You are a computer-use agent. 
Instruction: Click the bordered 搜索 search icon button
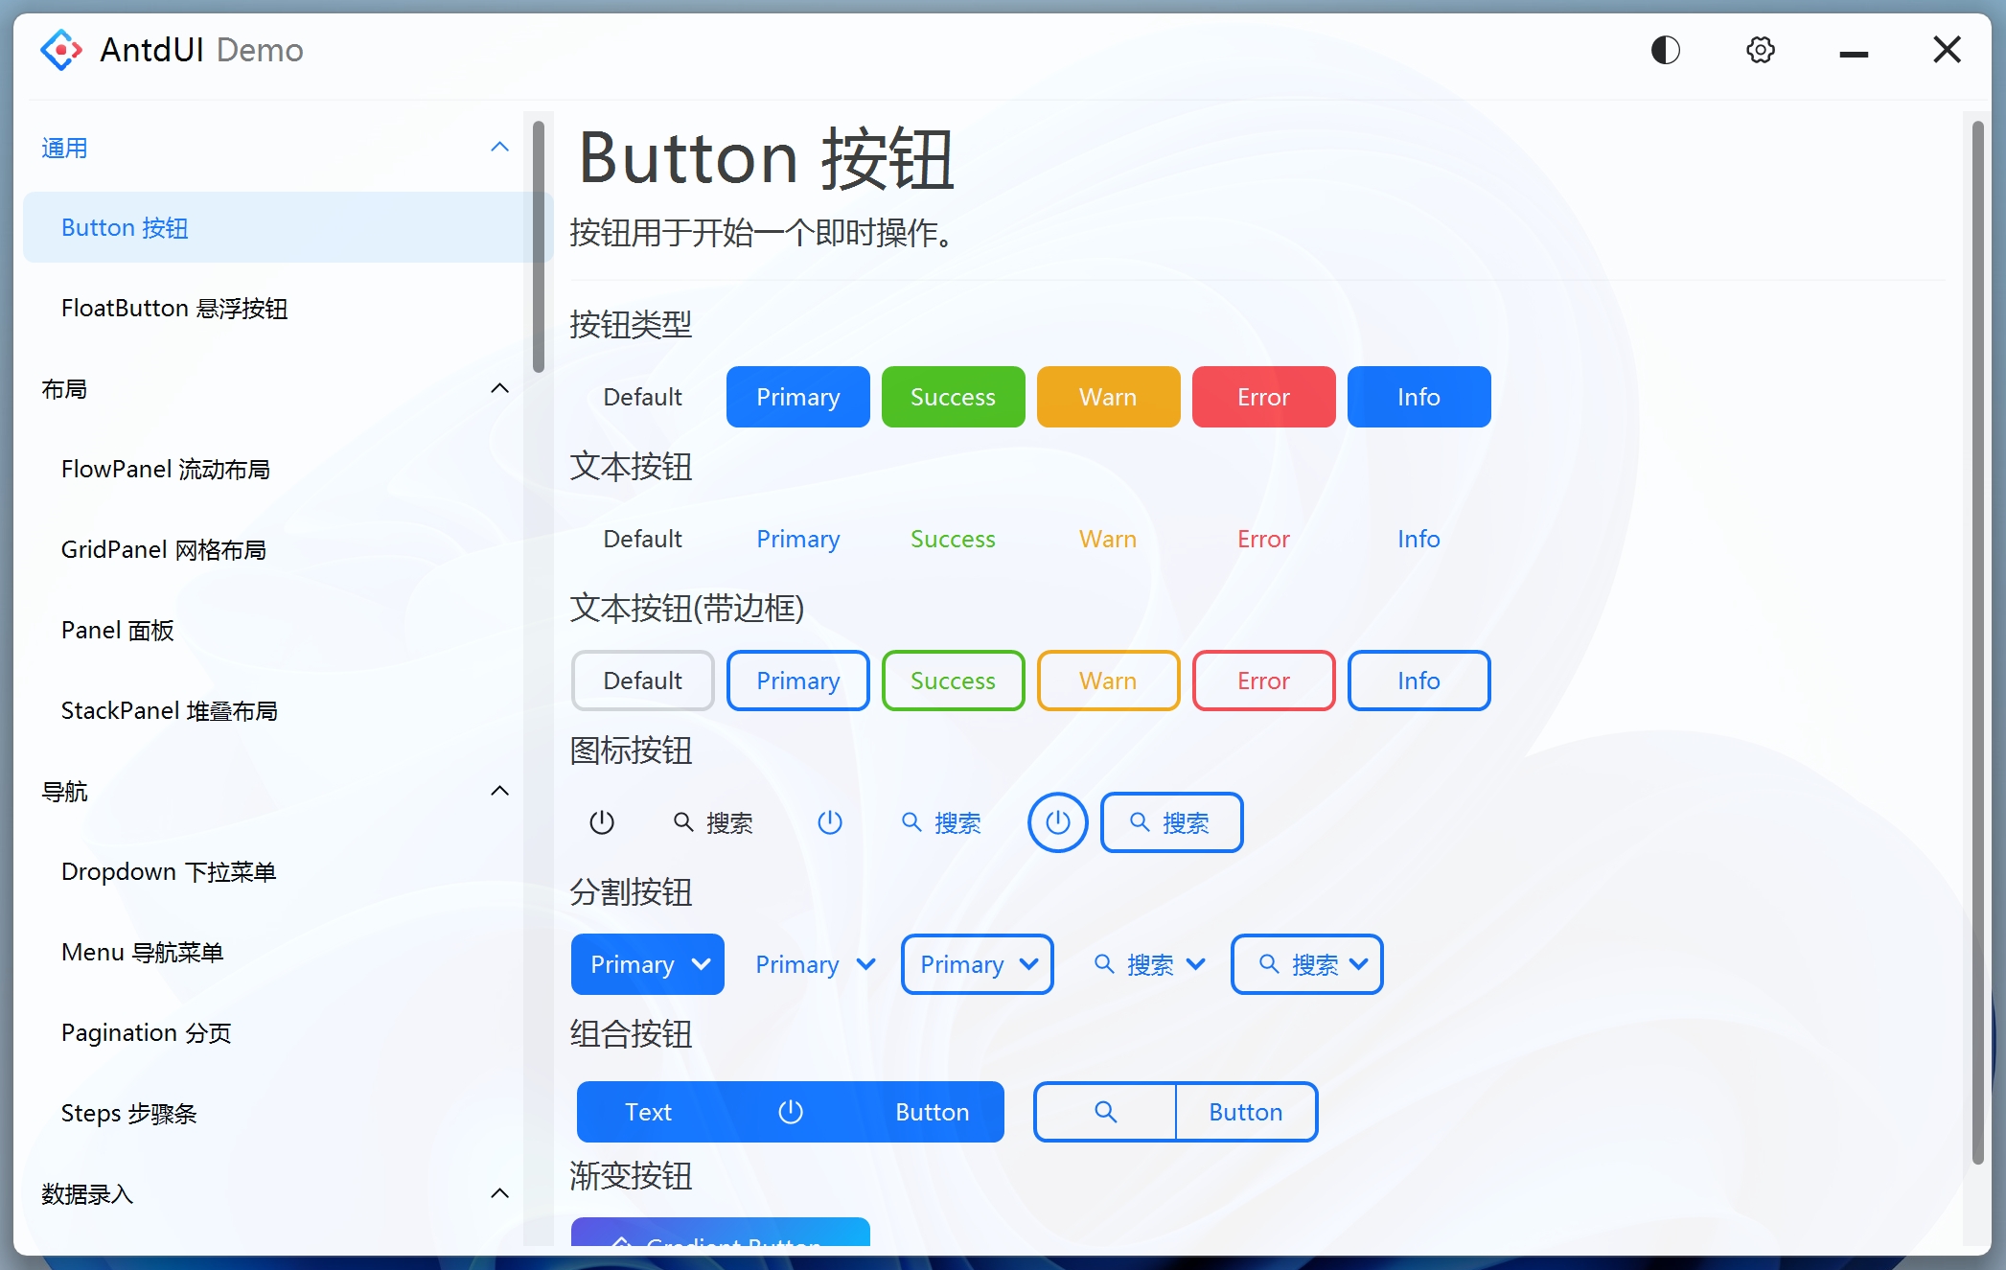coord(1171,822)
